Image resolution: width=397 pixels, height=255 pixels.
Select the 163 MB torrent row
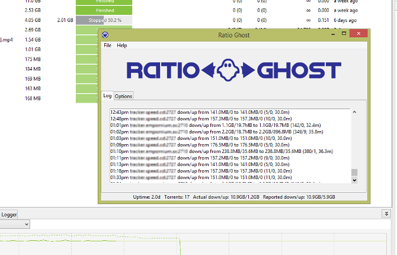[33, 88]
